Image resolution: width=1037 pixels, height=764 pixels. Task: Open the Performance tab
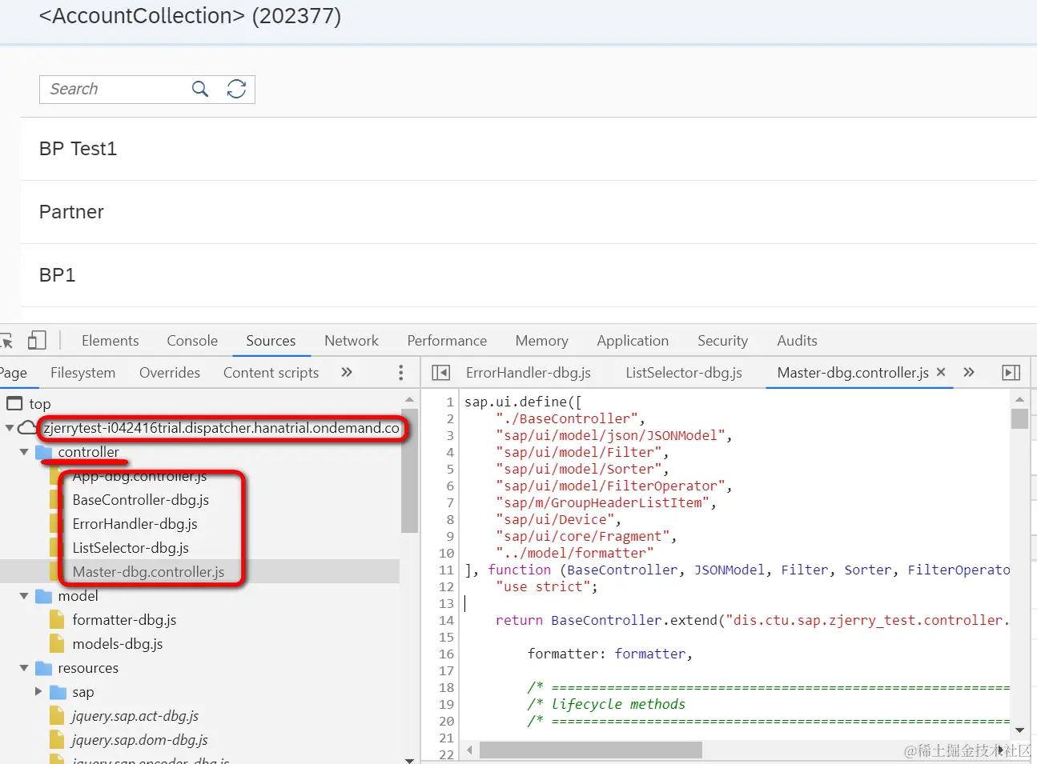(447, 341)
